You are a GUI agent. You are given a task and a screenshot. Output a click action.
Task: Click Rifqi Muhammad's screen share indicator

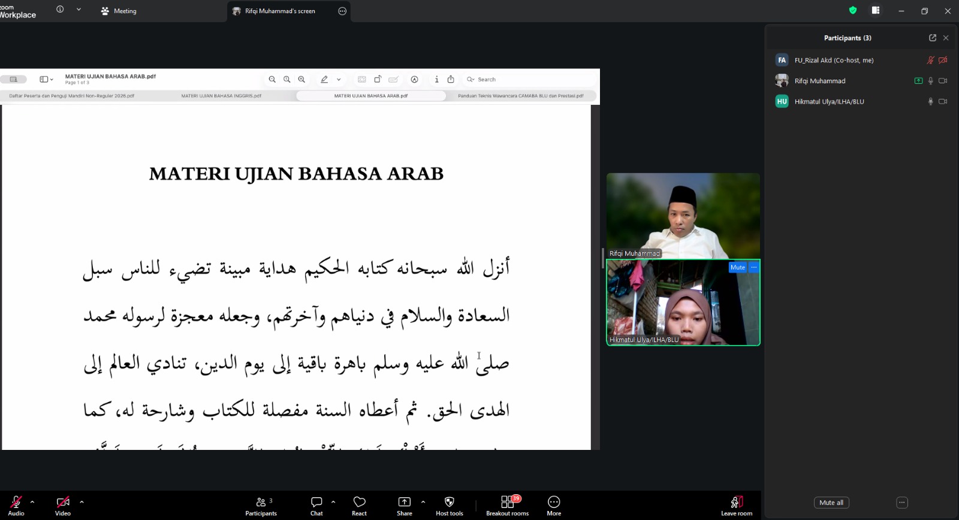tap(918, 81)
